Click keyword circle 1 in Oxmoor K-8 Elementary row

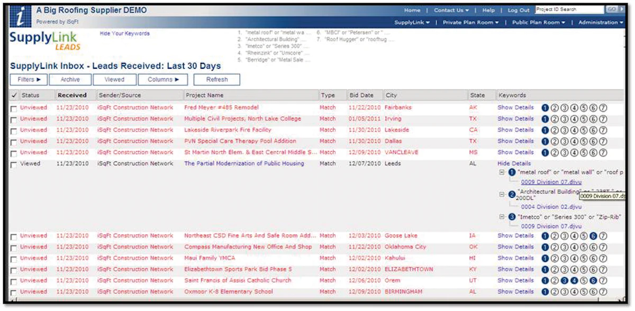coord(546,291)
